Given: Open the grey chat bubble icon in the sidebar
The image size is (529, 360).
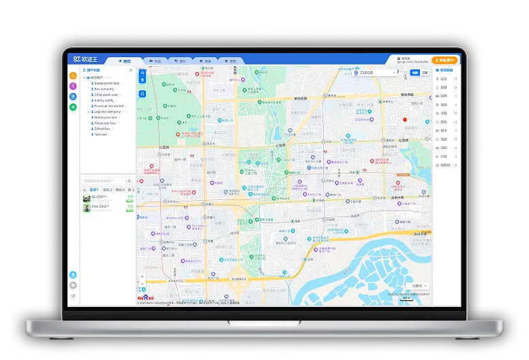Looking at the screenshot, I should point(73,285).
